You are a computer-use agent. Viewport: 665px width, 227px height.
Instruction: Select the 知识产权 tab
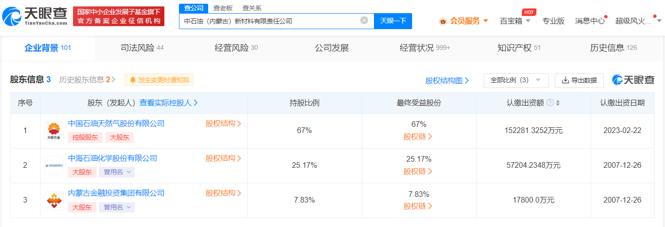click(x=519, y=47)
